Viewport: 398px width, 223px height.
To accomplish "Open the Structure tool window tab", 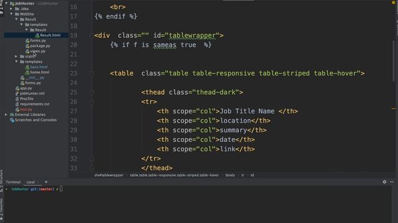I will coord(1,180).
